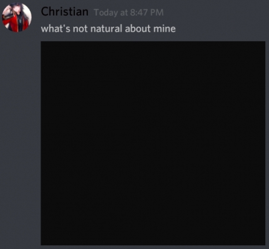269x249 pixels.
Task: Click the message text about natural
Action: click(108, 29)
